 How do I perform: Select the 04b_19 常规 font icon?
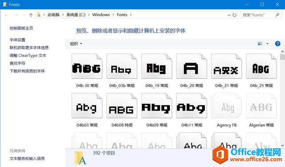point(157,66)
